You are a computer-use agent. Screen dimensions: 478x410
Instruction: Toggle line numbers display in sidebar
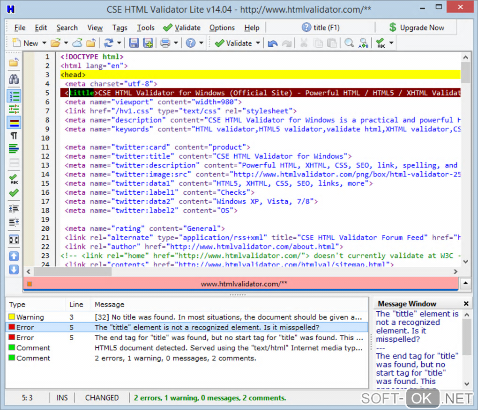coord(14,96)
